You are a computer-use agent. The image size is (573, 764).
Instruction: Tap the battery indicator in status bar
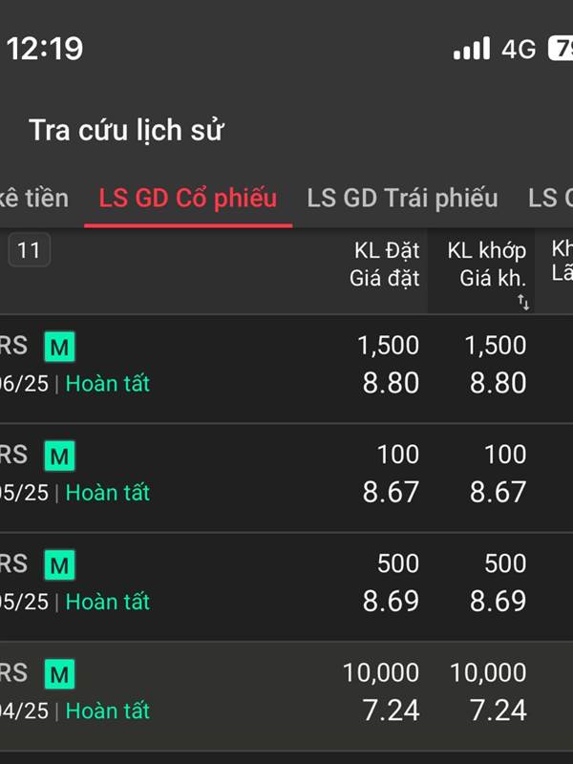[561, 49]
